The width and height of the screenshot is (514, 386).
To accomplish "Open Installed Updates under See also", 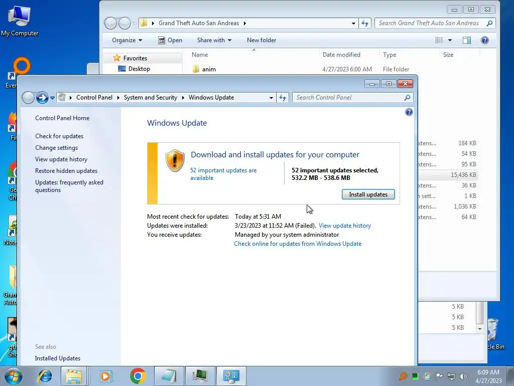I will point(58,358).
